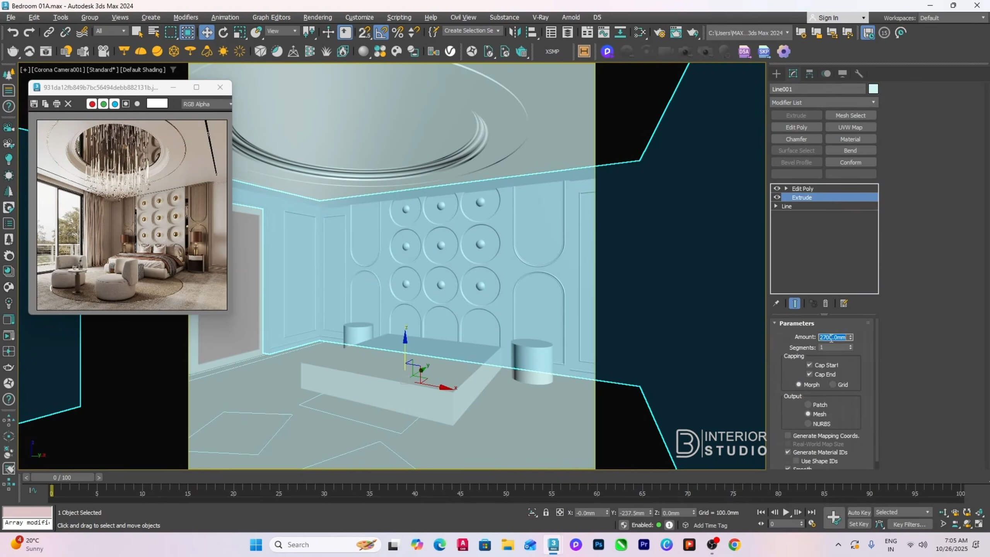Screen dimensions: 990x557
Task: Open the Key Filters dialog button
Action: [x=909, y=525]
